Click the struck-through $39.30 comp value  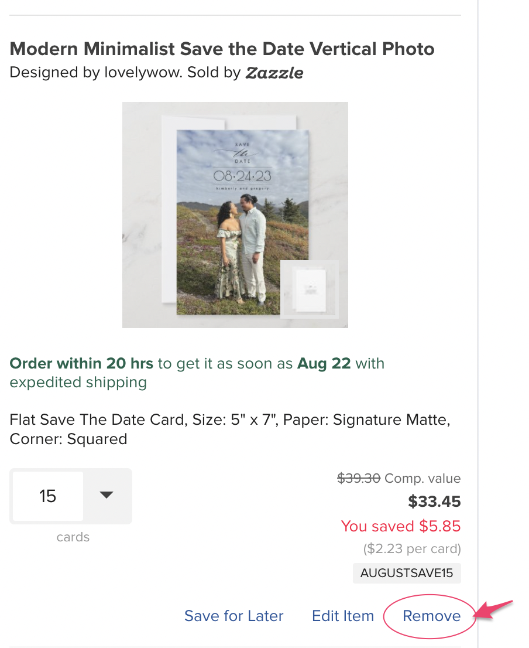coord(359,478)
